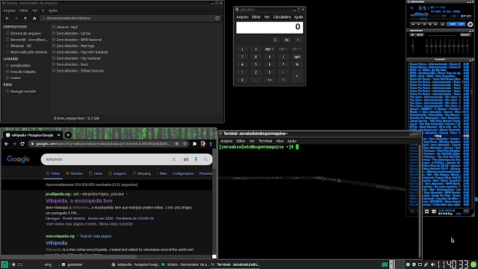Open the Pandemia de COVID-19 sublink
Screen dimensions: 478x269
[x=134, y=218]
